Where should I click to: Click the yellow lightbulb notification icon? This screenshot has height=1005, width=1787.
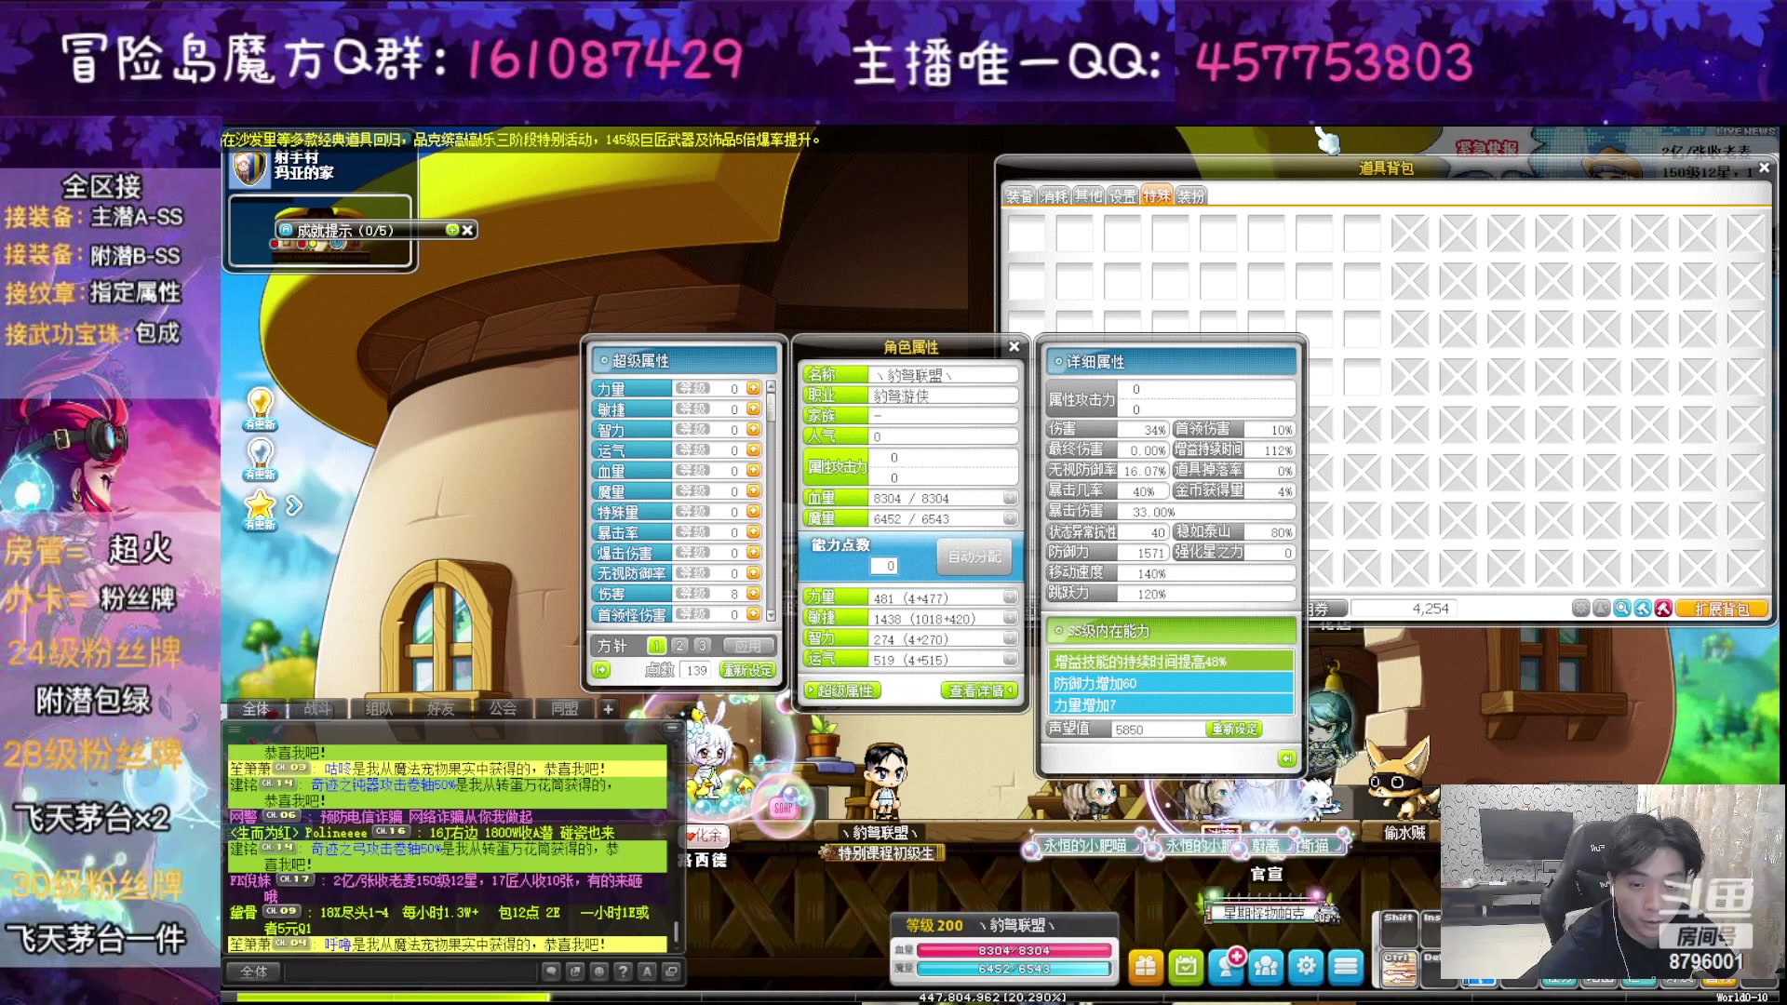pyautogui.click(x=260, y=408)
